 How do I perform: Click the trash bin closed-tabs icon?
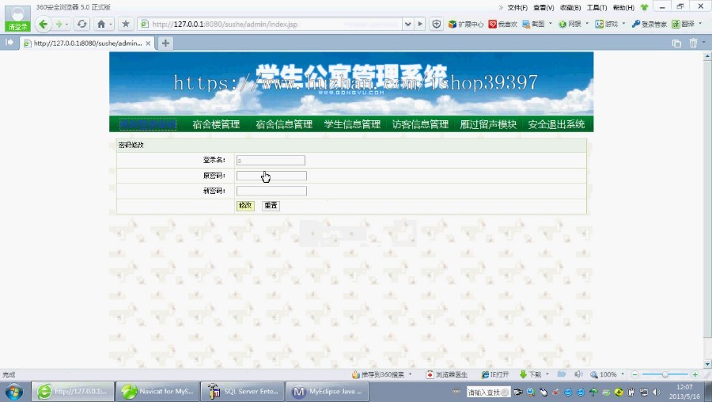click(693, 44)
